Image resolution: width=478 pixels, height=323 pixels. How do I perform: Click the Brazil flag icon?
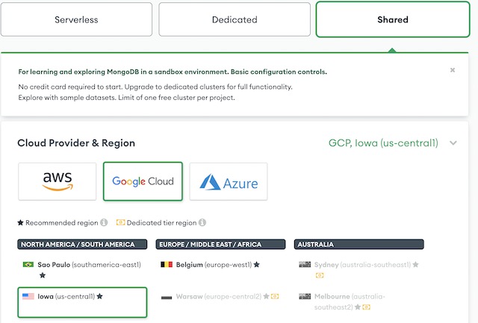pyautogui.click(x=28, y=265)
